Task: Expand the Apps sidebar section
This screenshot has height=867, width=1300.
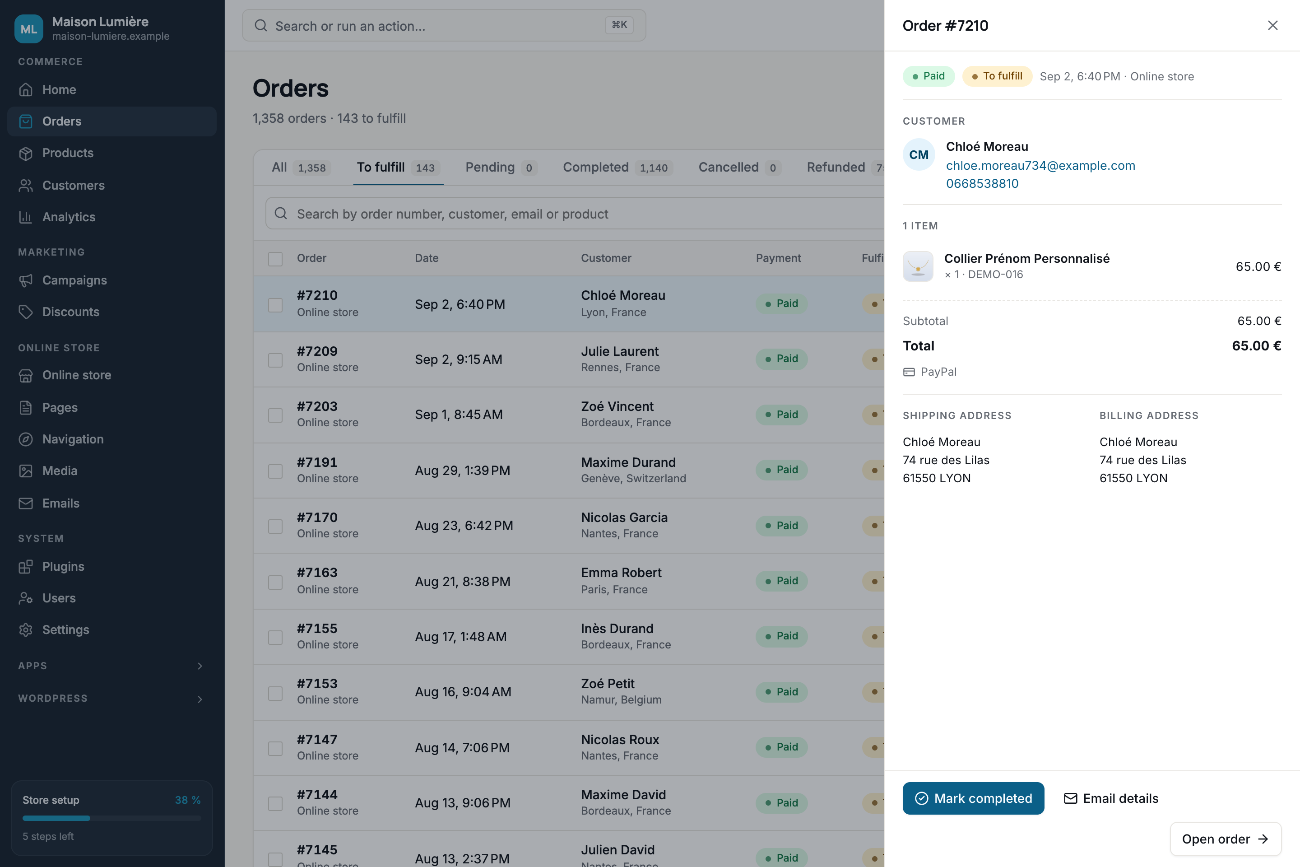Action: [111, 666]
